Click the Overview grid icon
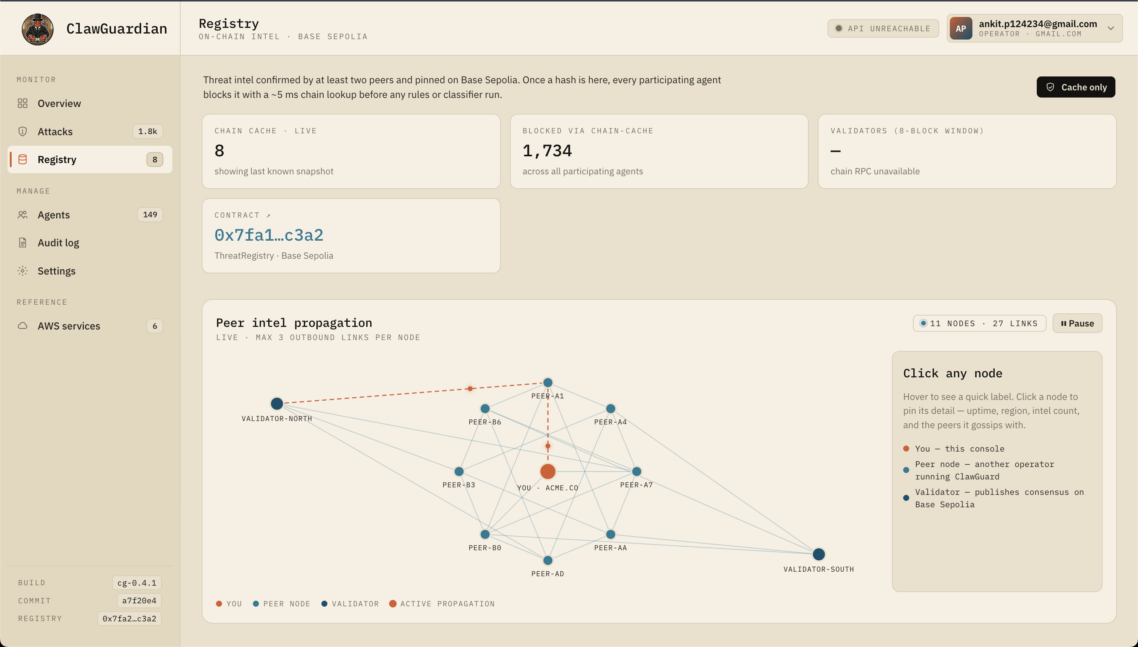The height and width of the screenshot is (647, 1138). (23, 103)
